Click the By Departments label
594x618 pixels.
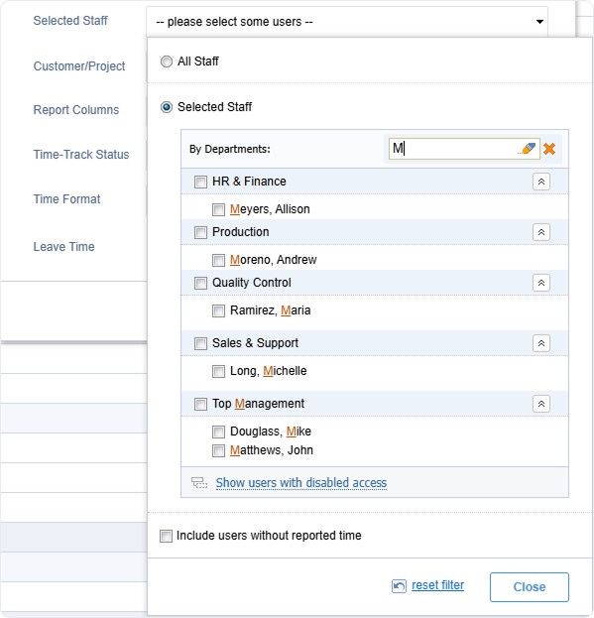click(x=230, y=149)
